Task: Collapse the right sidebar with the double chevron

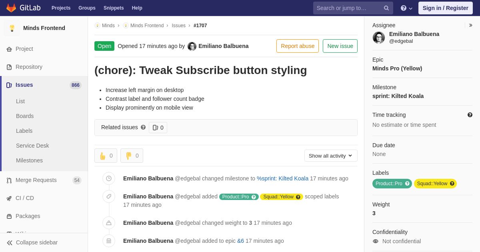Action: pos(470,25)
